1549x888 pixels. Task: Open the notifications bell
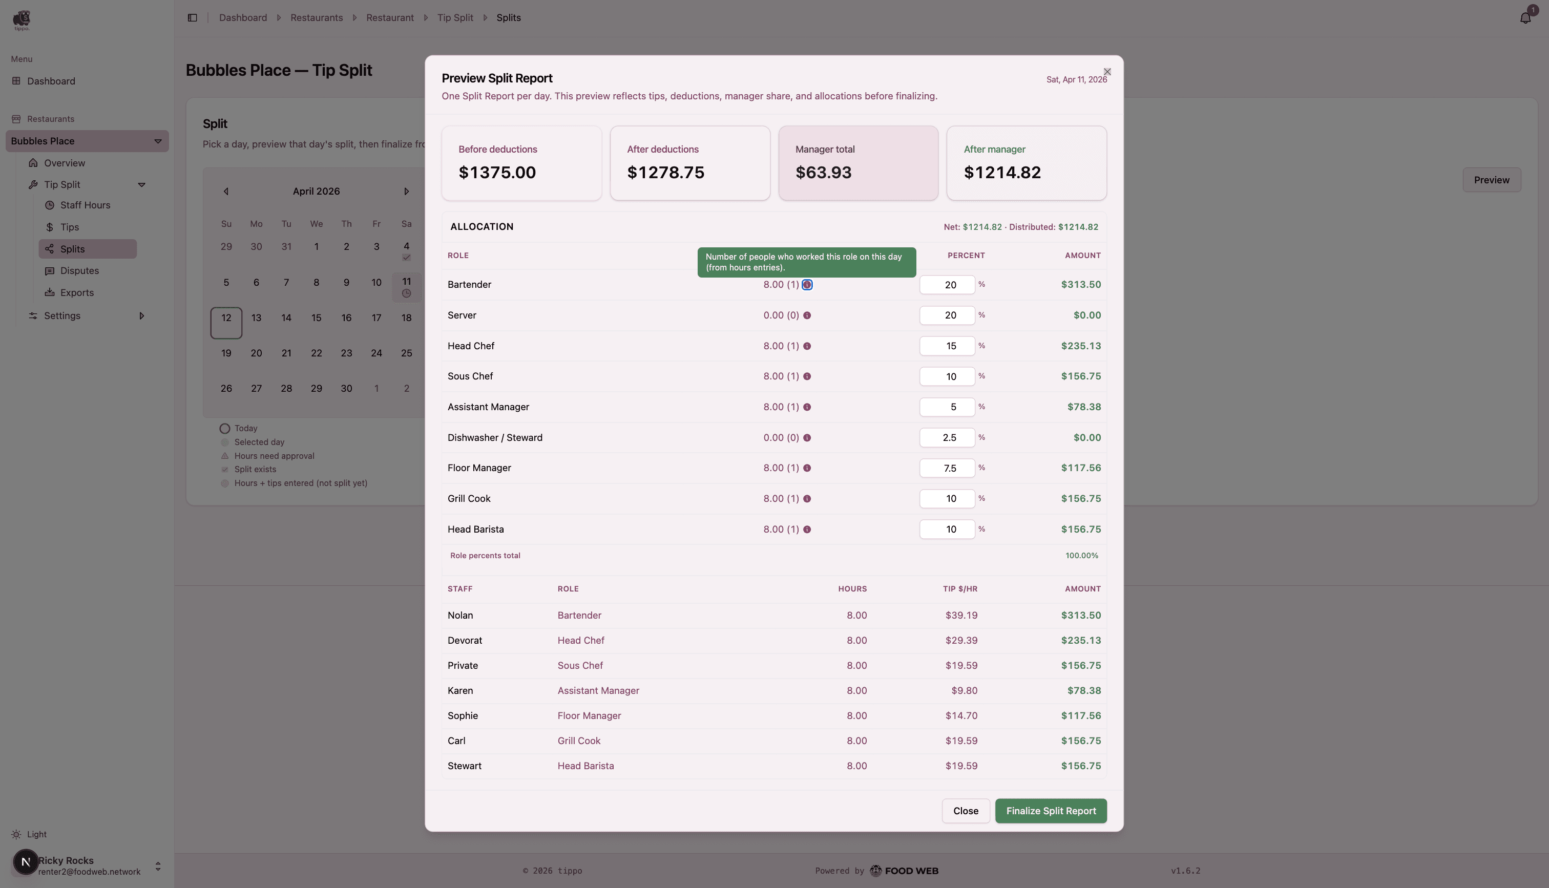click(1525, 18)
